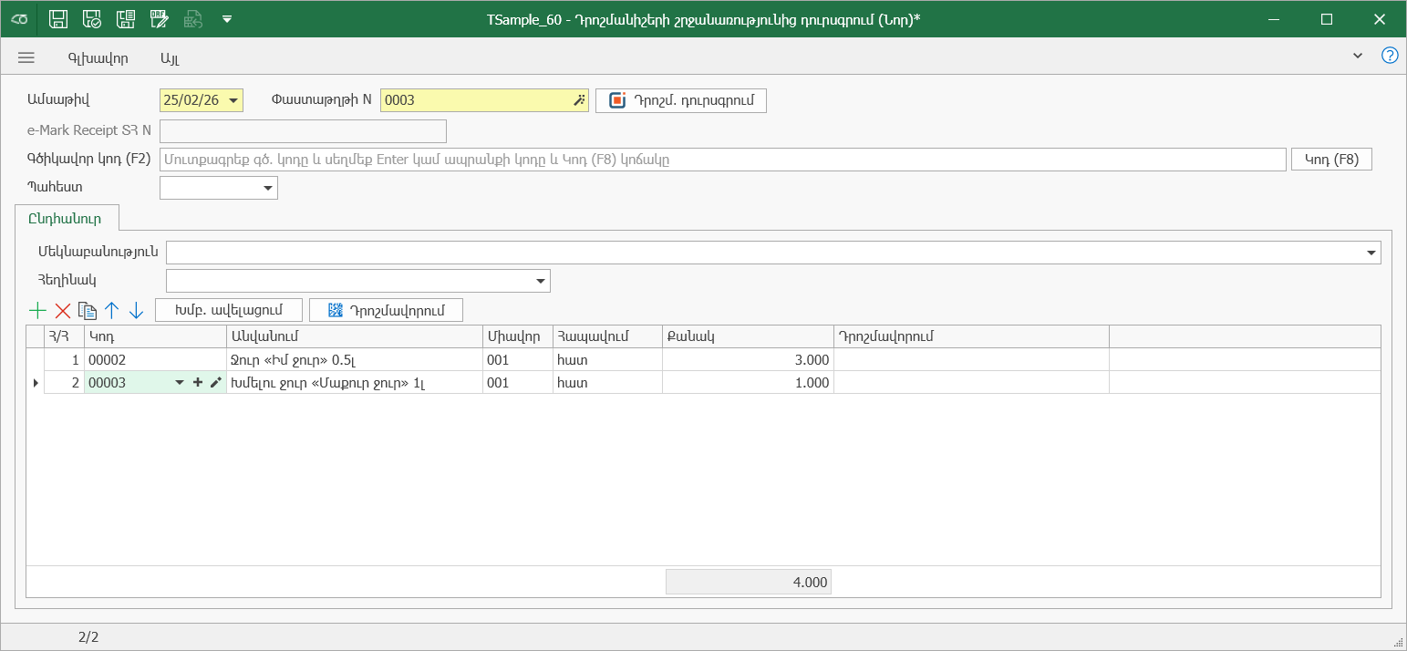The width and height of the screenshot is (1407, 651).
Task: Open the Գլխավոր menu
Action: click(x=98, y=57)
